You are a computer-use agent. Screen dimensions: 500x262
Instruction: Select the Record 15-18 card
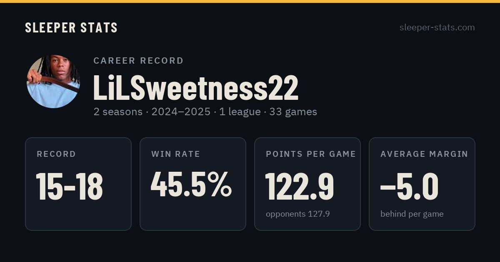[x=78, y=184]
